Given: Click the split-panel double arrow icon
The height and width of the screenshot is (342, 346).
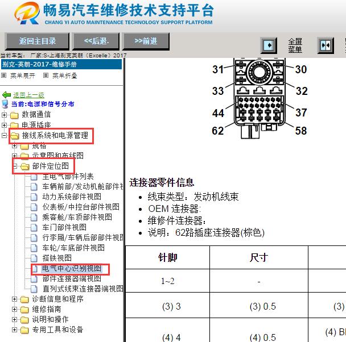Looking at the screenshot, I should point(326,45).
